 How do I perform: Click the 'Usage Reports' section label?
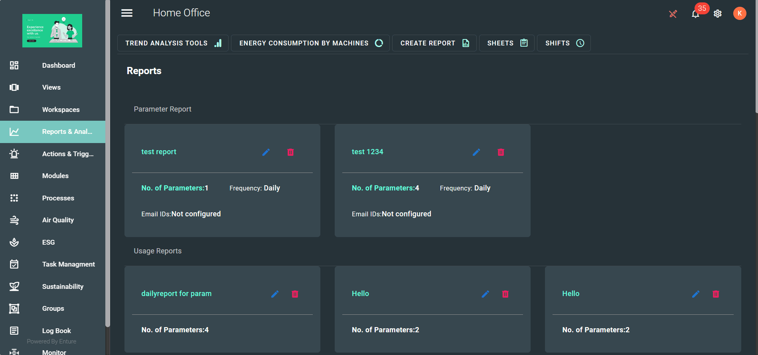pyautogui.click(x=158, y=251)
